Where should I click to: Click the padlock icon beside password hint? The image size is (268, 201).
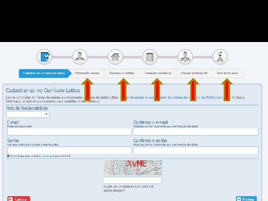tap(8, 156)
